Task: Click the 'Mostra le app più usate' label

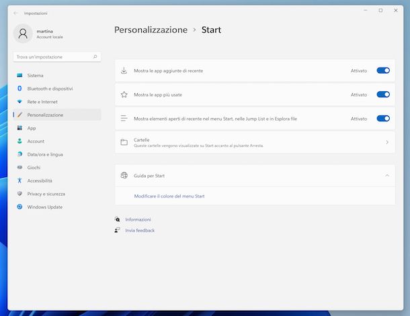Action: (x=158, y=95)
